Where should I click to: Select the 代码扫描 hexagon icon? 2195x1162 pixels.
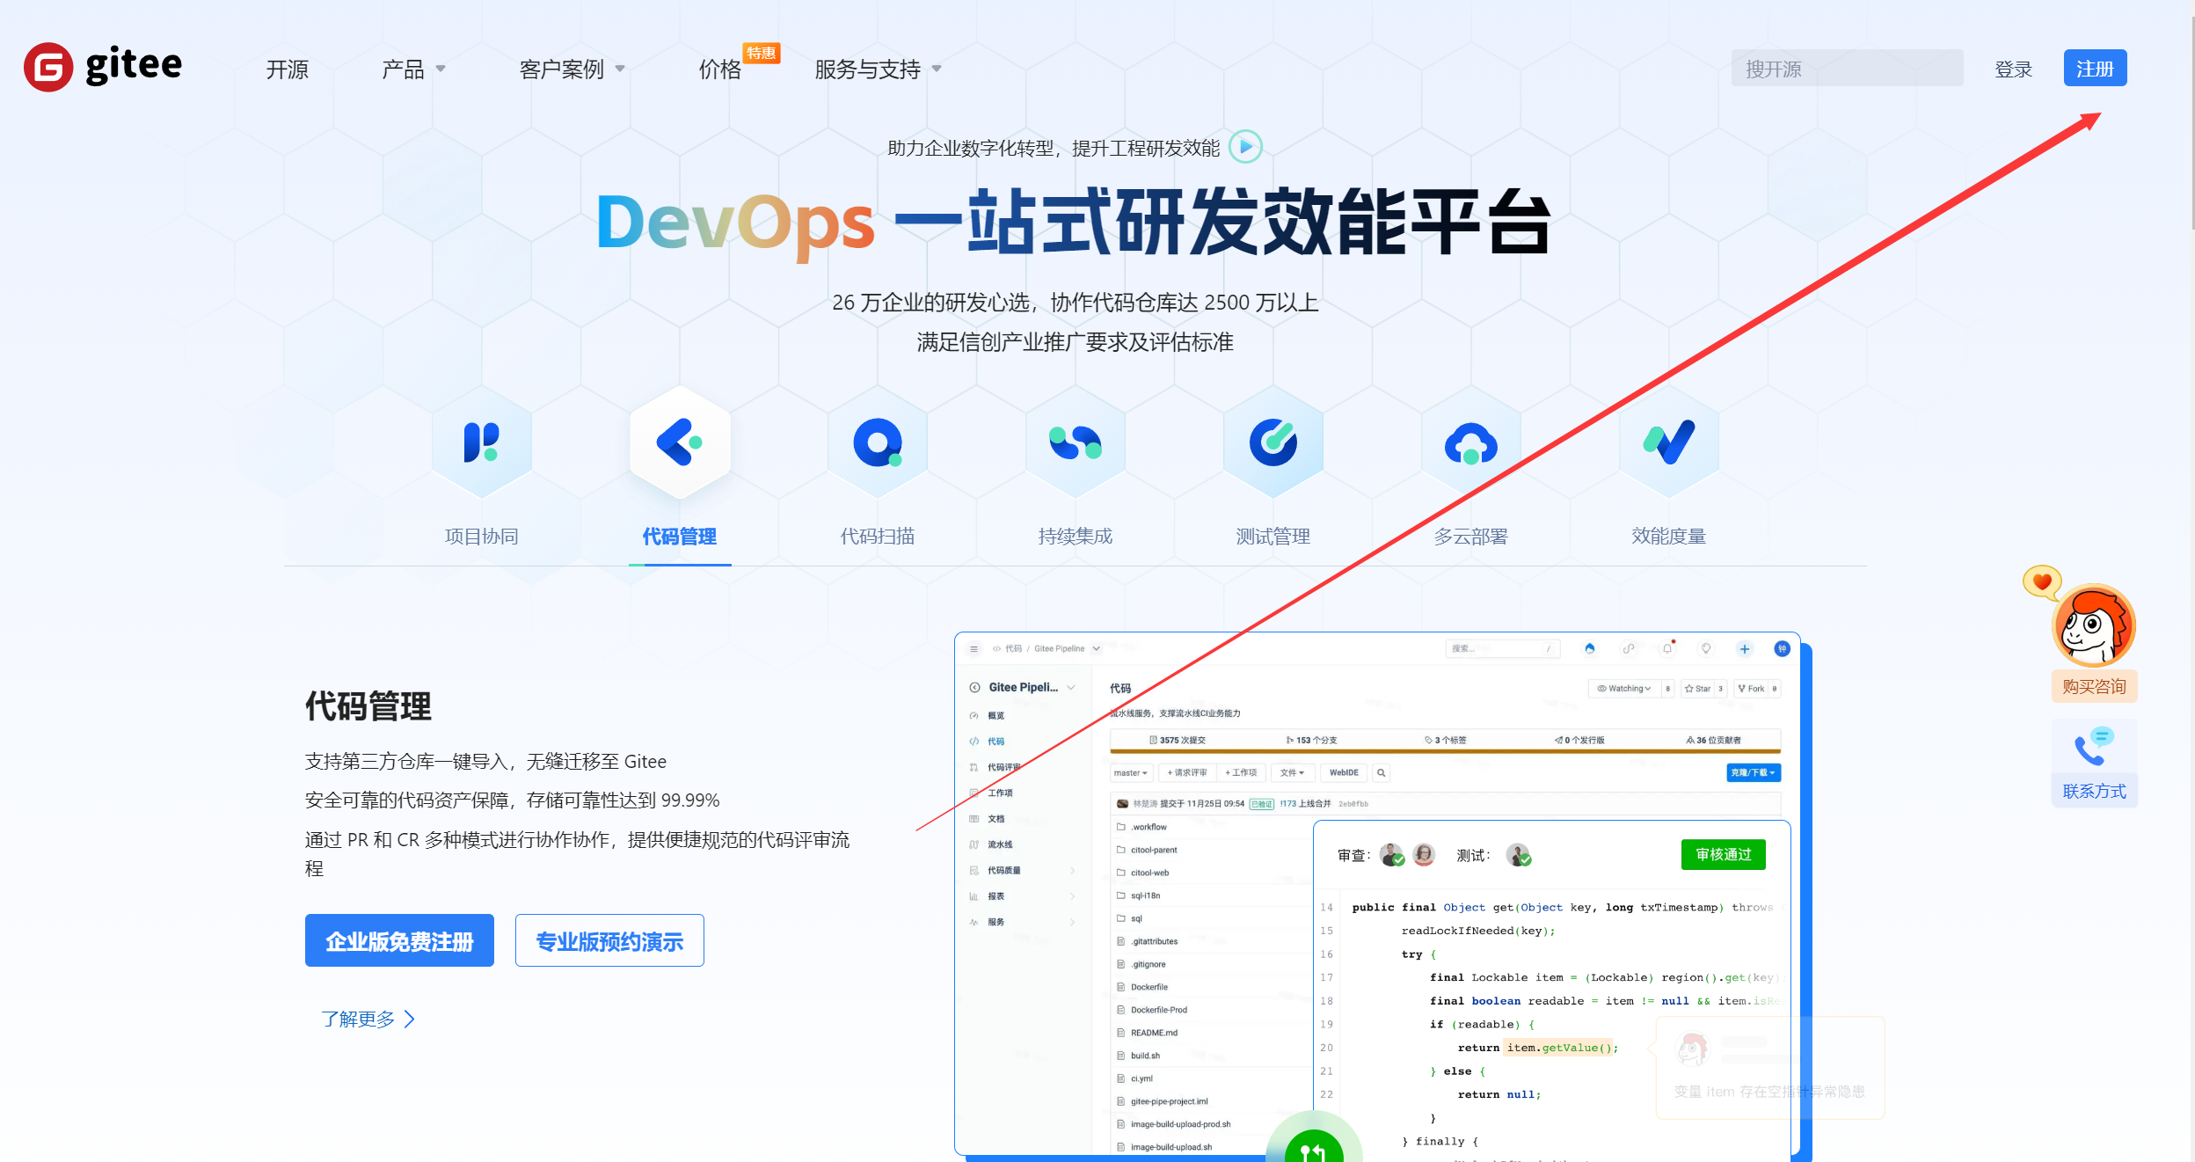(878, 442)
